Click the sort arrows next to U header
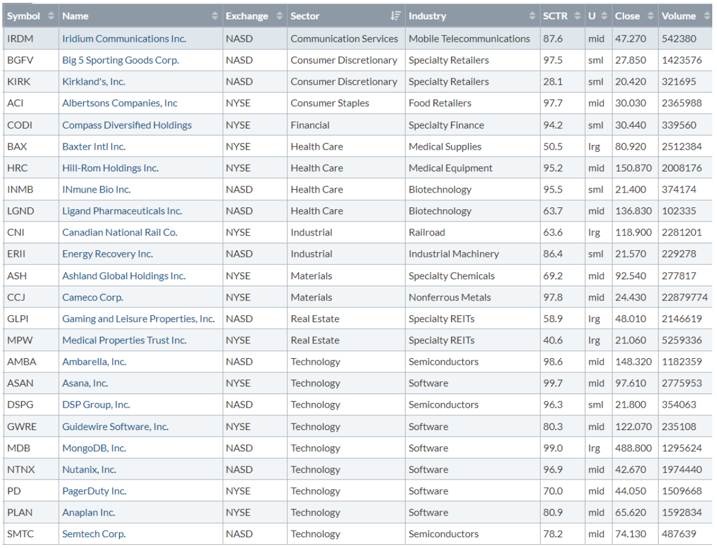This screenshot has width=717, height=549. [603, 16]
